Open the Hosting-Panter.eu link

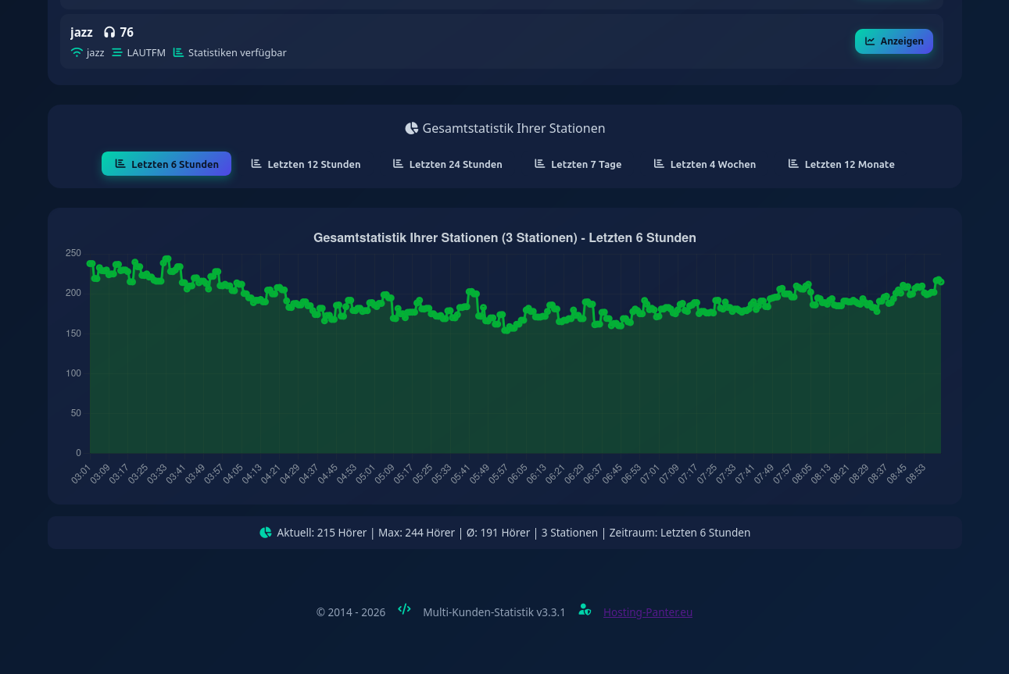(647, 612)
